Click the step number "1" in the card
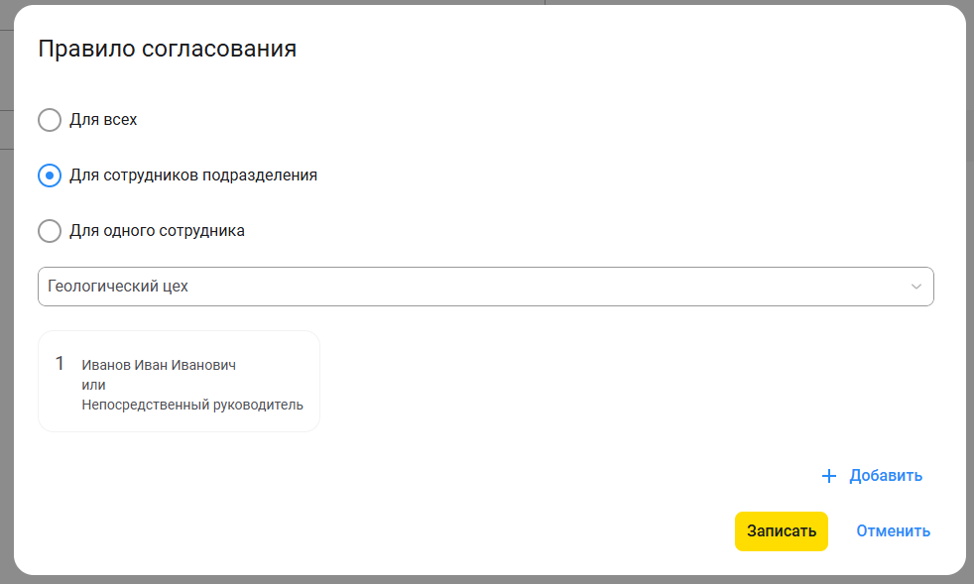The image size is (974, 584). click(60, 363)
